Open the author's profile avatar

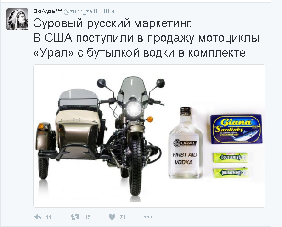coord(17,19)
